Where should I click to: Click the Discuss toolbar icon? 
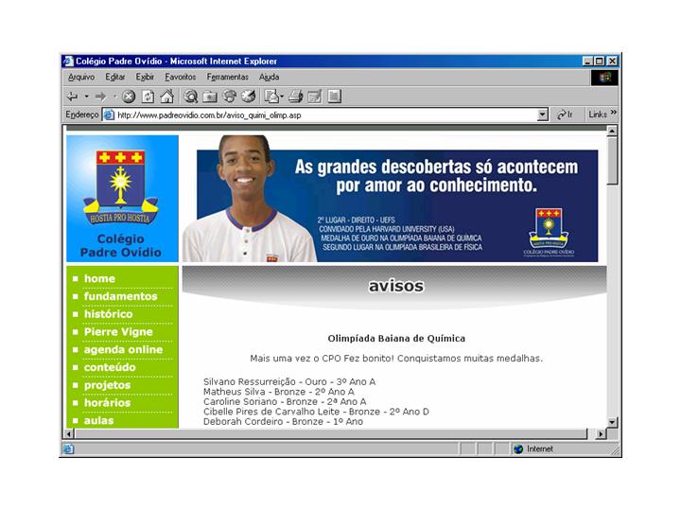334,97
